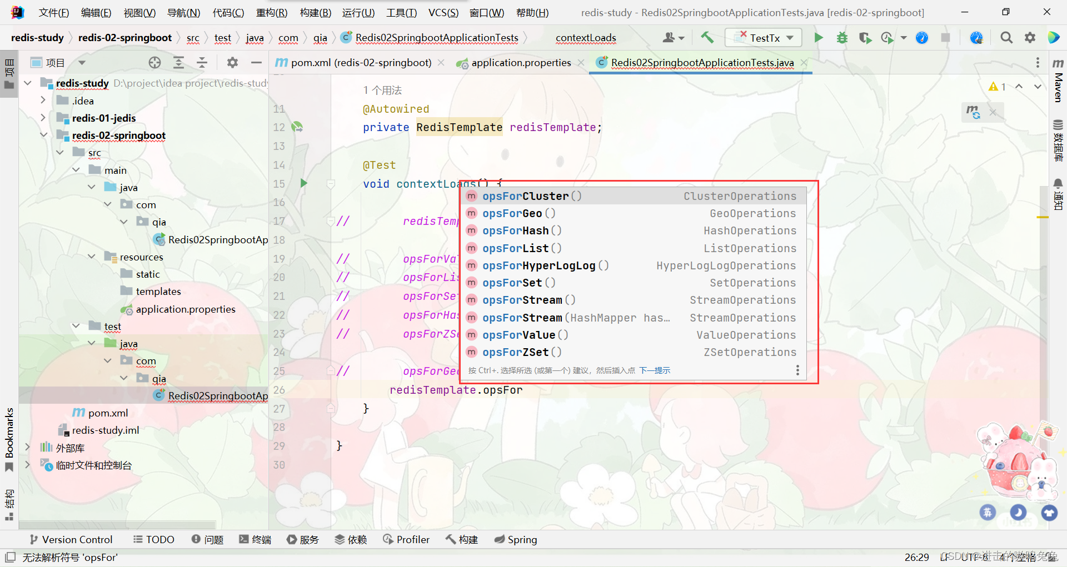
Task: Open project panel options gear
Action: coord(232,63)
